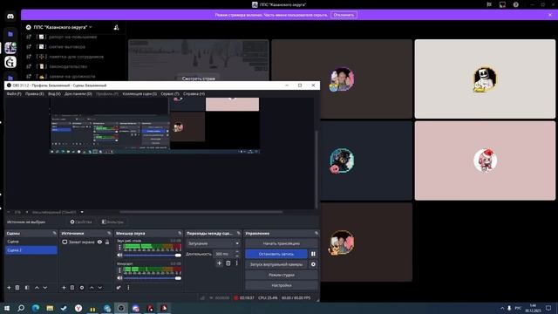
Task: Move the scene down in the Scenes panel
Action: [45, 288]
